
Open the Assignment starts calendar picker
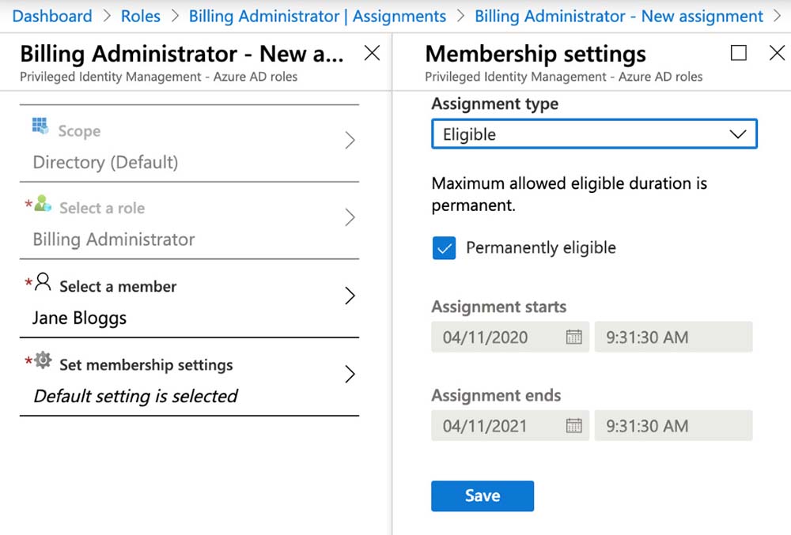pyautogui.click(x=573, y=337)
